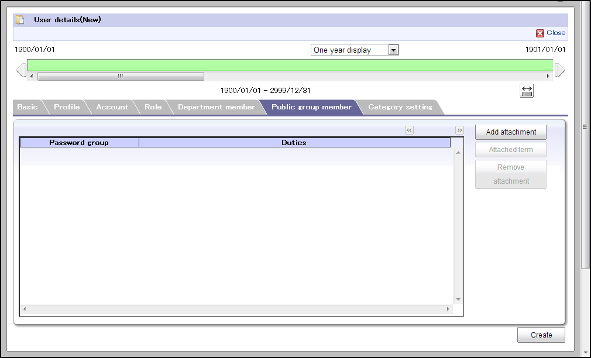Click the 1900/01/01 start date label
This screenshot has width=591, height=358.
pyautogui.click(x=35, y=49)
